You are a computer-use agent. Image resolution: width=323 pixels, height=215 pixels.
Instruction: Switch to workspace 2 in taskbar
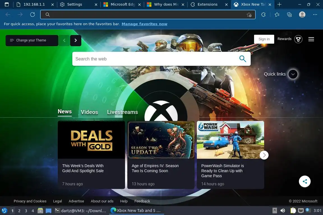(x=19, y=211)
